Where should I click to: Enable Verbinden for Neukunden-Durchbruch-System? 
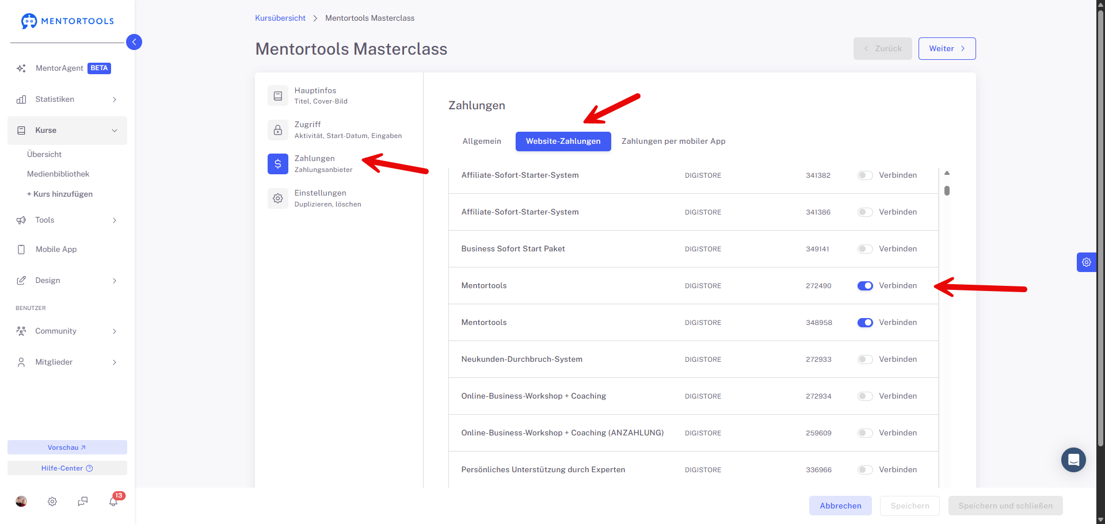point(865,359)
